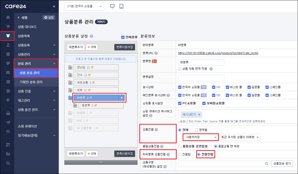Open the design palette icon in sidebar
This screenshot has height=174, width=298.
click(8, 63)
